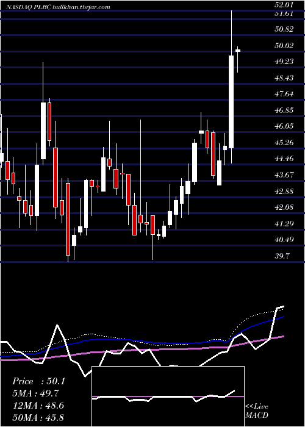Click the <<Live MACD label
Screen dimensions: 305x427
(257, 411)
